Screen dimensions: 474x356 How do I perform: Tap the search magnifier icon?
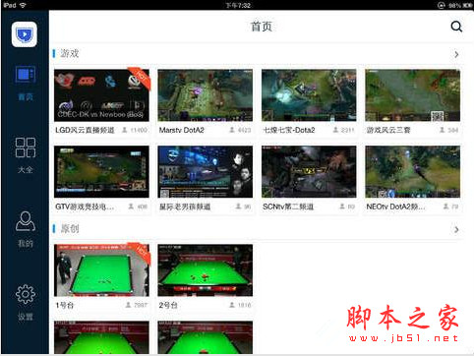pyautogui.click(x=456, y=27)
